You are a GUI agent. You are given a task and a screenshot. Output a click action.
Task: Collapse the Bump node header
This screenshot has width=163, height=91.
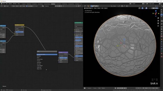59,52
